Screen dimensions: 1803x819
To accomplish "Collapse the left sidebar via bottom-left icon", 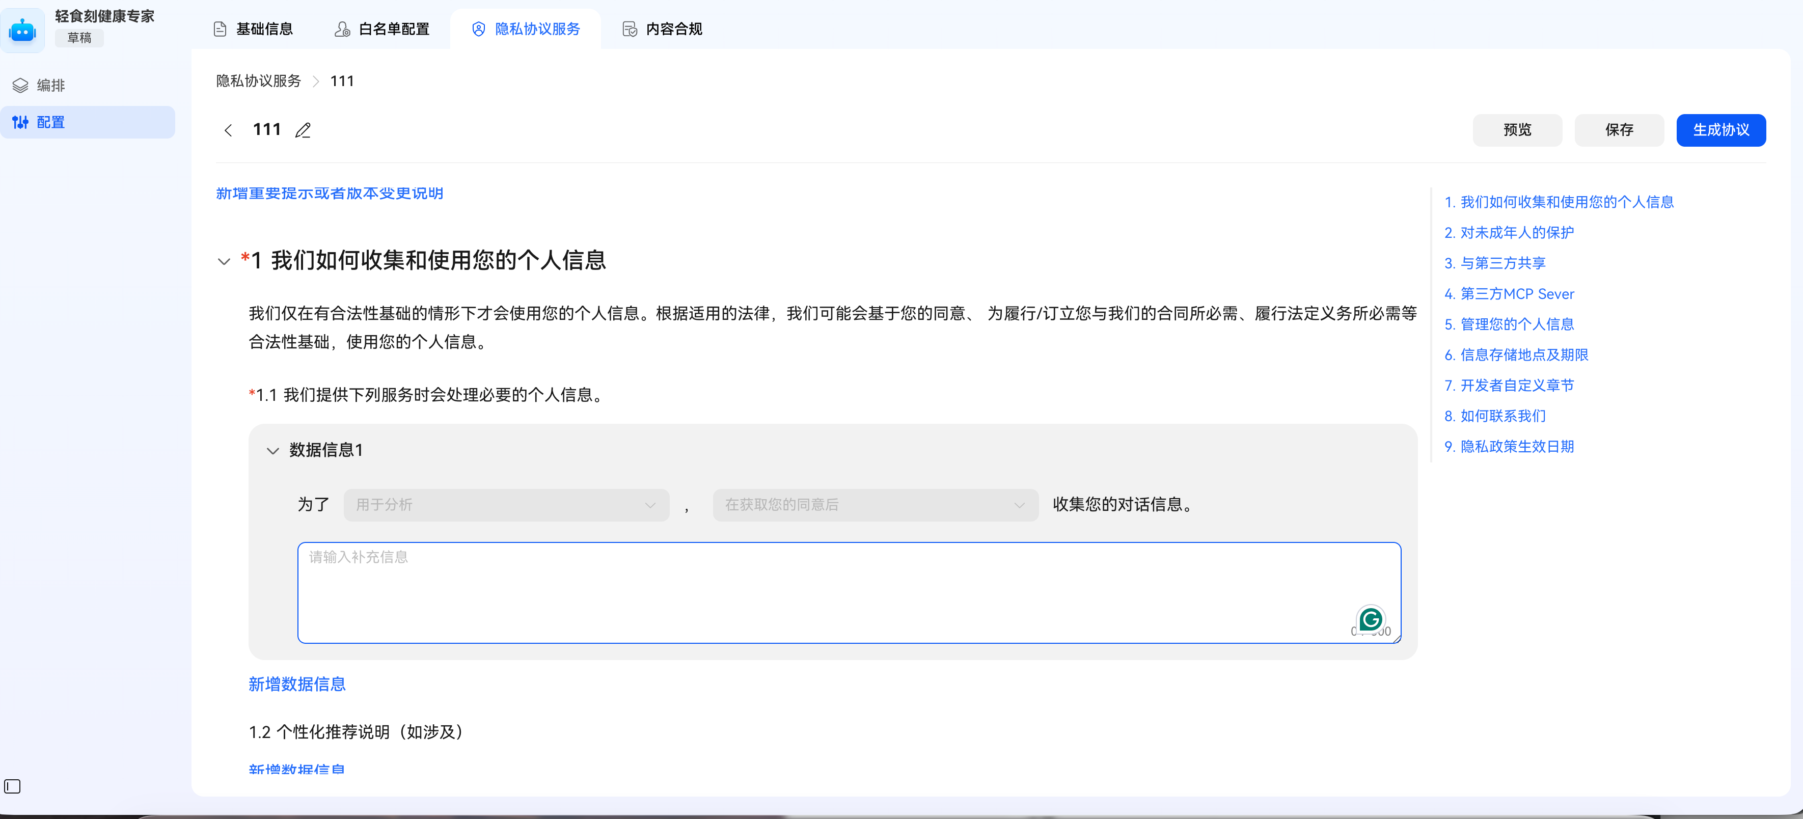I will [x=13, y=787].
